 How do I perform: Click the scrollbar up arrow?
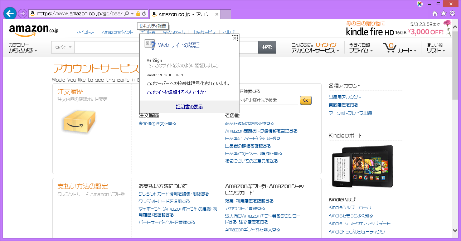coord(455,27)
